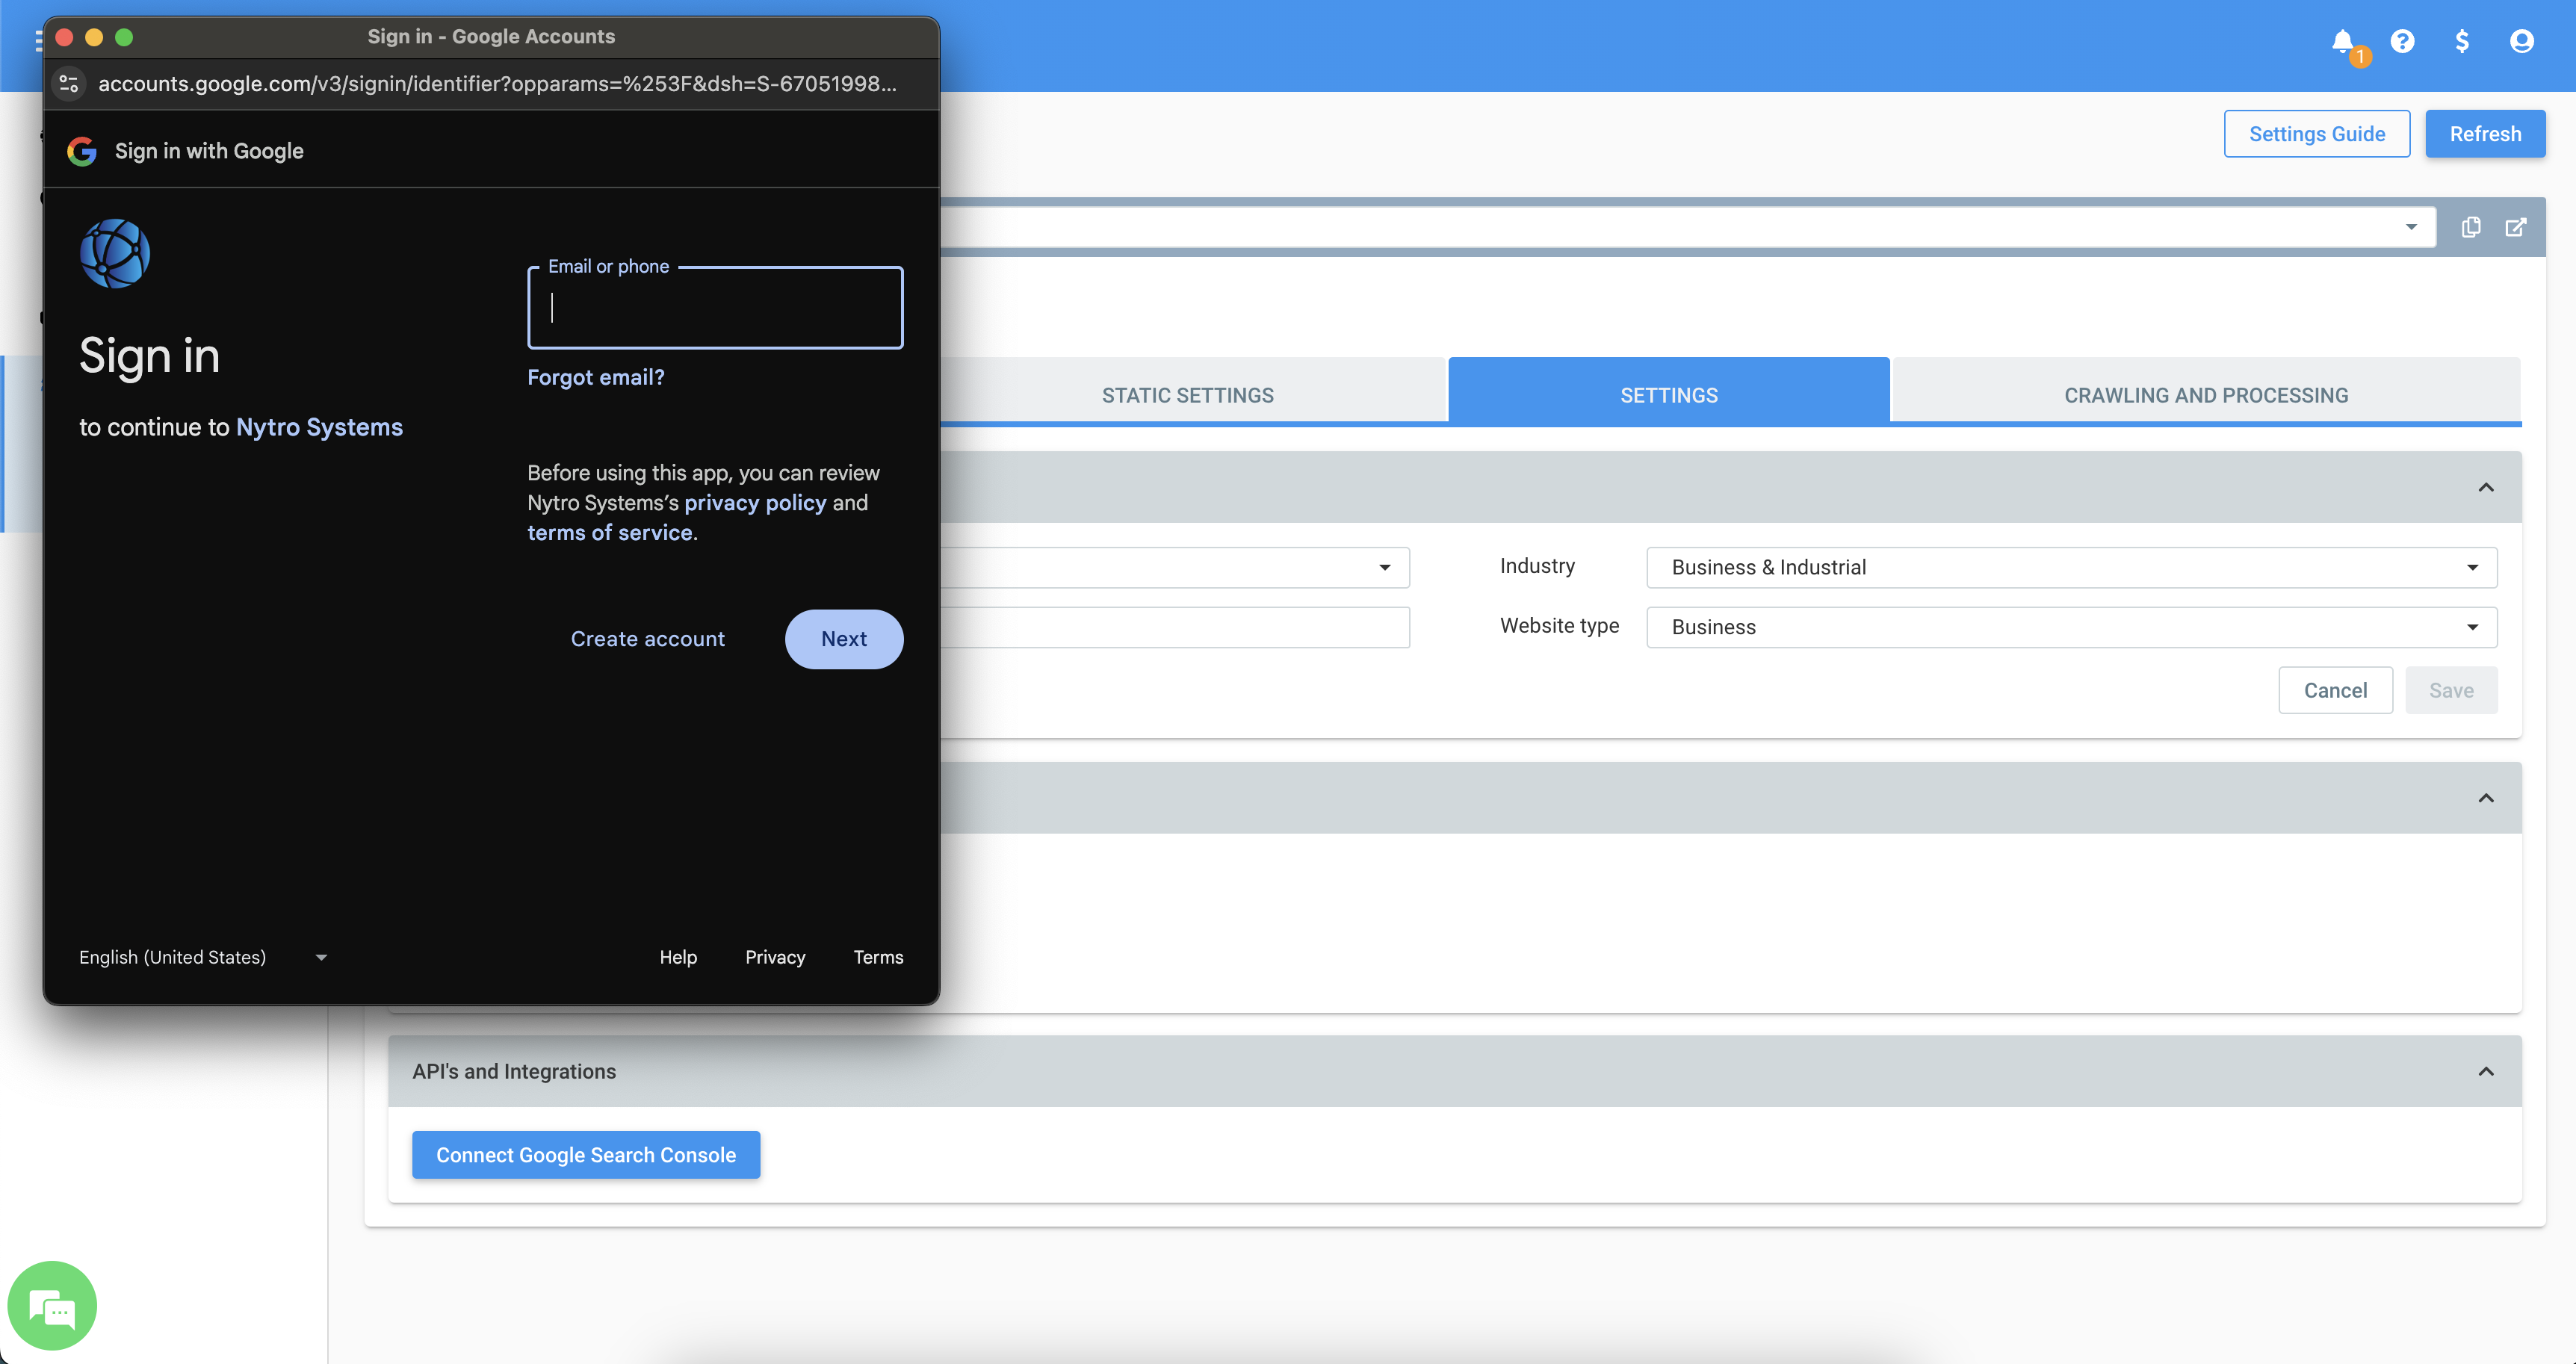Click the Nytro Systems globe logo

point(115,254)
